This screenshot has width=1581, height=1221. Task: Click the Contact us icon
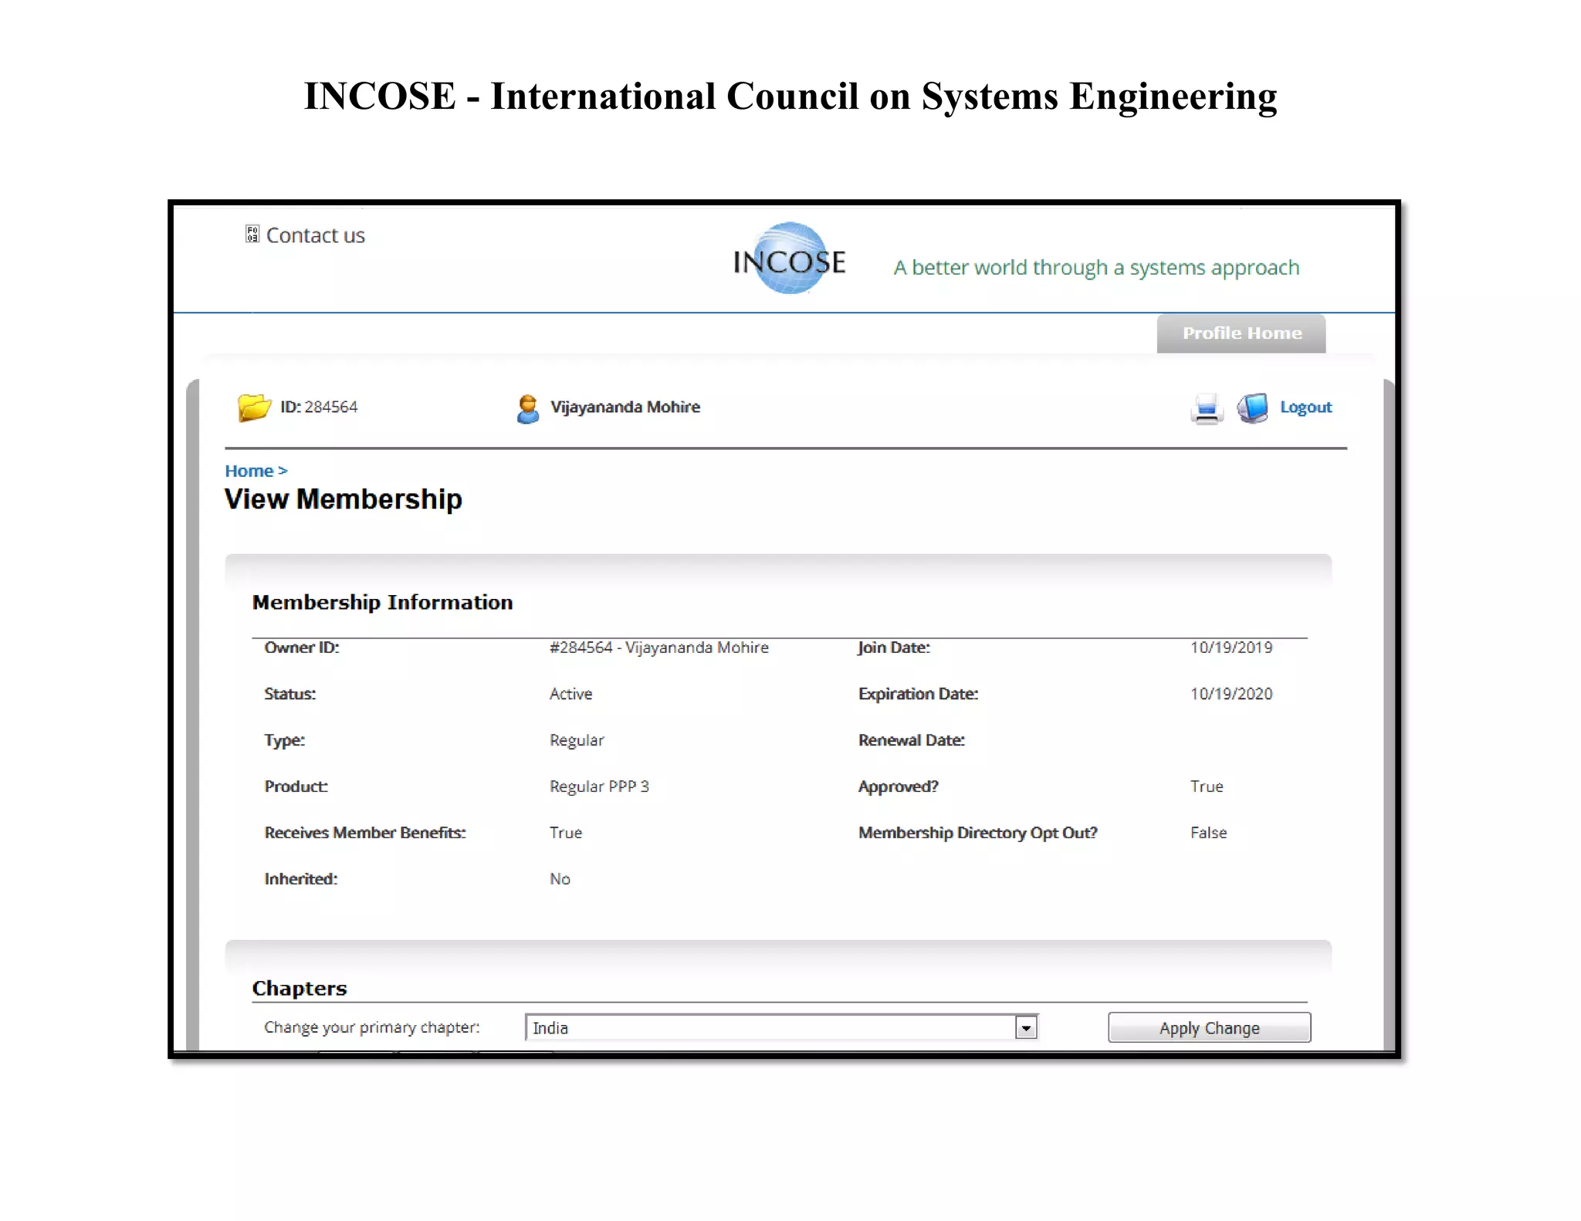click(x=252, y=234)
